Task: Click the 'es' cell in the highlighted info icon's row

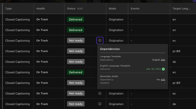Action: [174, 41]
